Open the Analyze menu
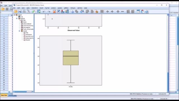The height and width of the screenshot is (101, 179). pos(53,8)
